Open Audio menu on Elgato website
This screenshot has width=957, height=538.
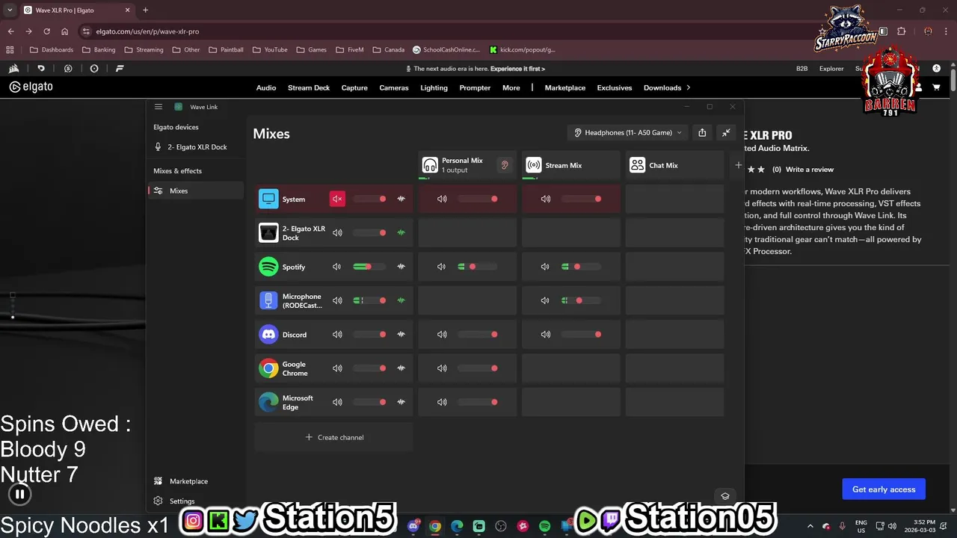tap(266, 87)
